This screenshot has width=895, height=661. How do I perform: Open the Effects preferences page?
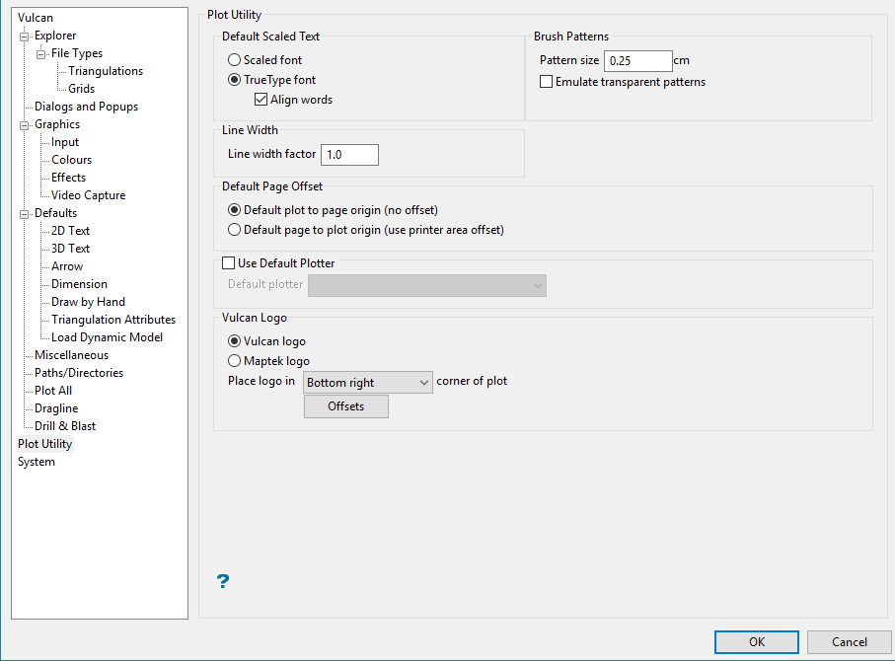click(x=68, y=177)
